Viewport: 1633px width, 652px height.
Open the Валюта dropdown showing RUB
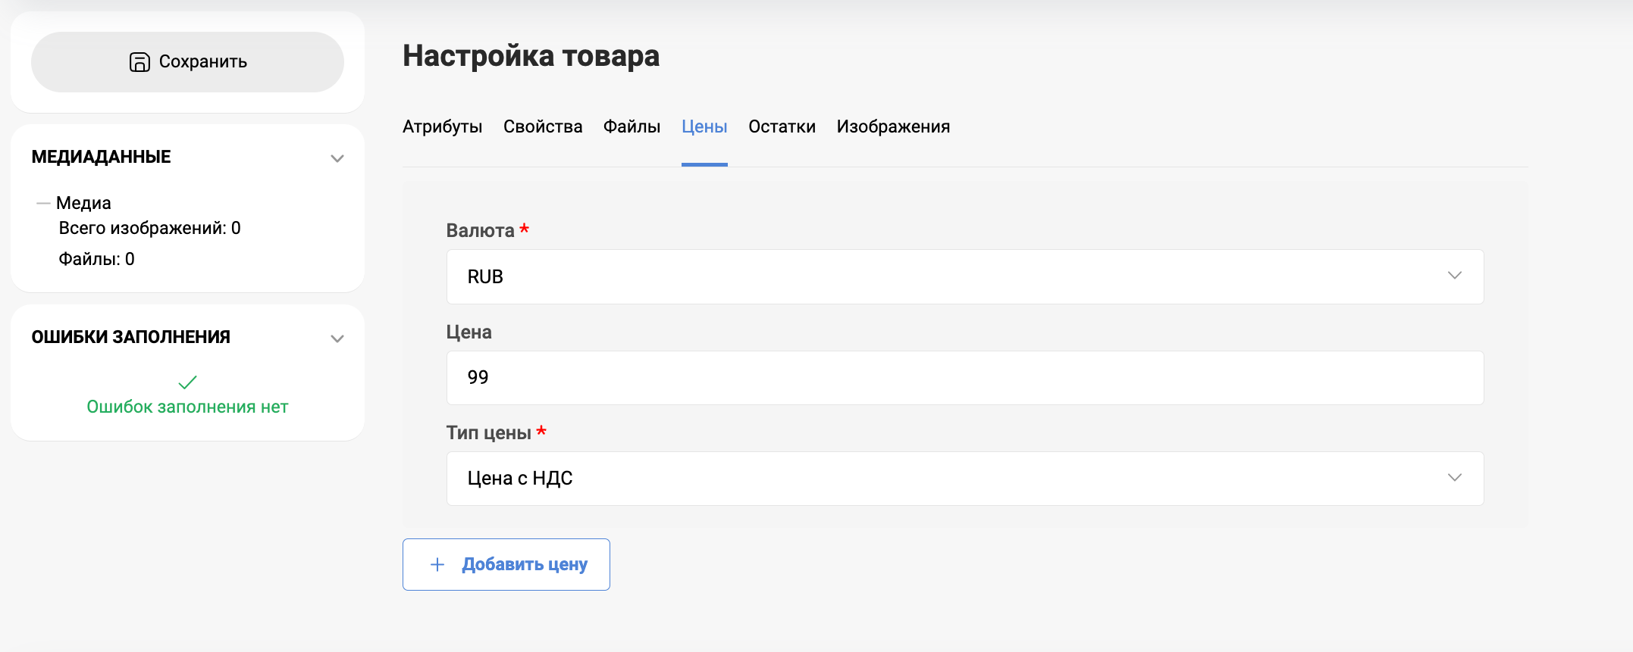964,276
